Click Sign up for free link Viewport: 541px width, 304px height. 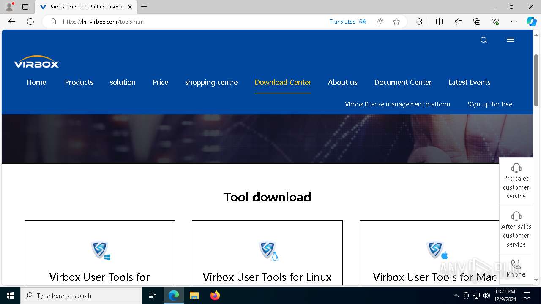tap(490, 104)
